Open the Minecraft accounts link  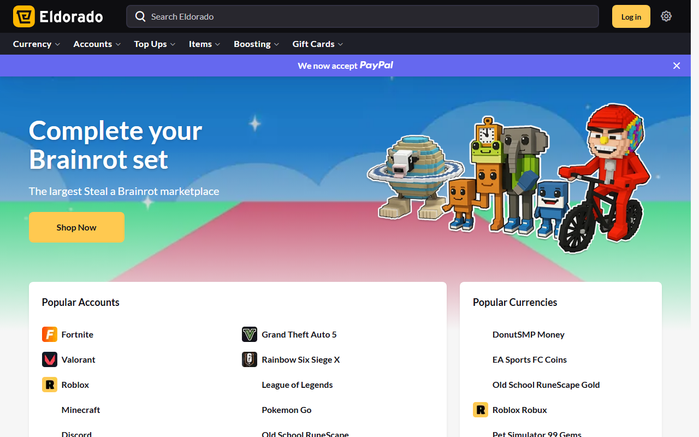[x=81, y=410]
